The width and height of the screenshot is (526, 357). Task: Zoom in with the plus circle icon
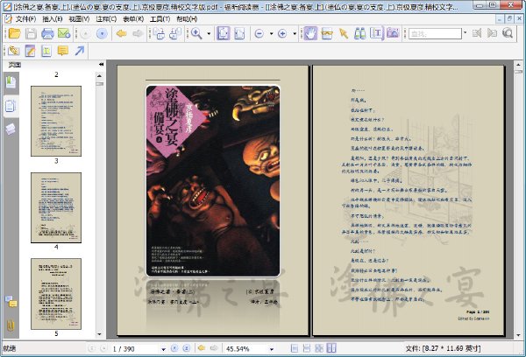pos(282,33)
